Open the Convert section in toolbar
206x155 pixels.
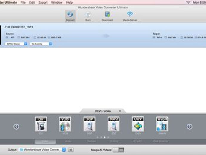tap(70, 16)
